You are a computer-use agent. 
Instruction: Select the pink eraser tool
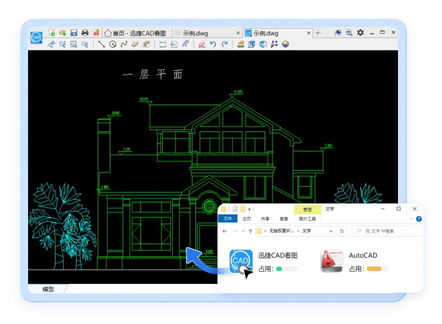[x=202, y=44]
